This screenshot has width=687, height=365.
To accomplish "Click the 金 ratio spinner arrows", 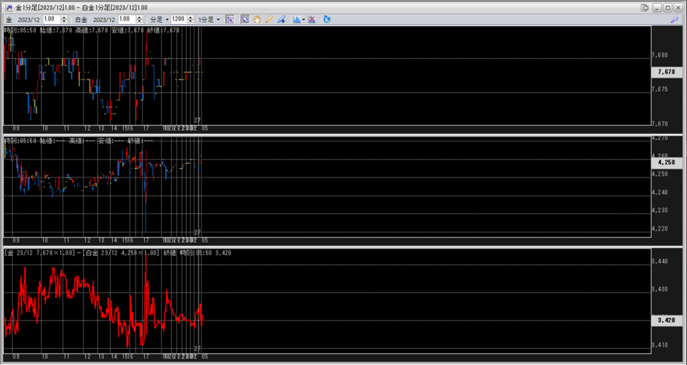I will pyautogui.click(x=65, y=19).
